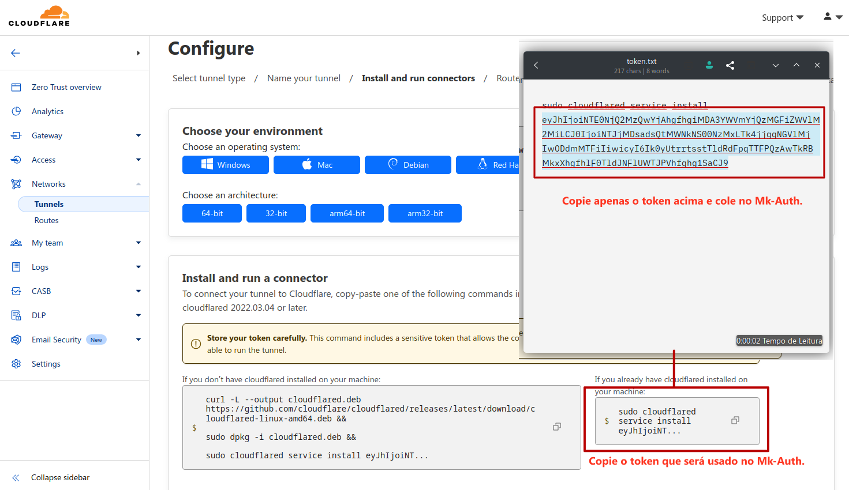This screenshot has width=849, height=490.
Task: Choose Debian as operating system
Action: click(x=407, y=165)
